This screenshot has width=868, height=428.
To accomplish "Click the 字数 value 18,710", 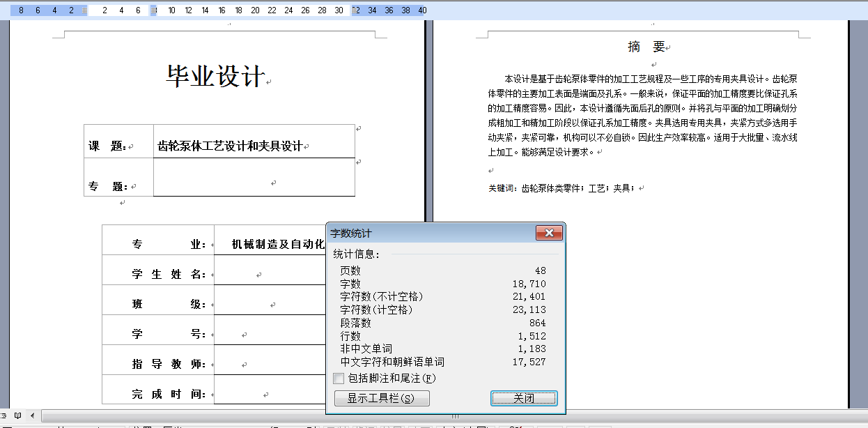I will pos(529,284).
